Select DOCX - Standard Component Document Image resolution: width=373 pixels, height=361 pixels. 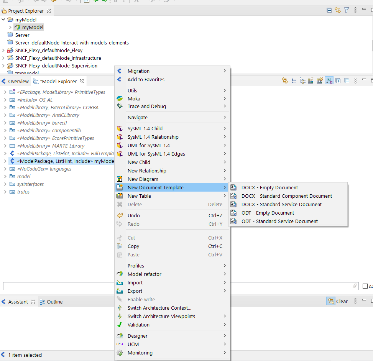[288, 196]
